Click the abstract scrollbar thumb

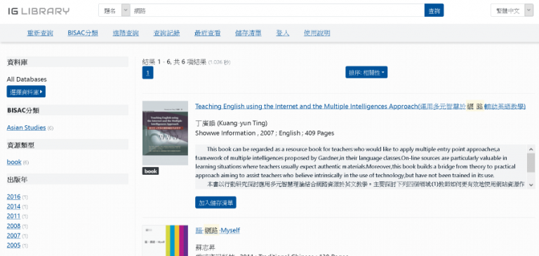pos(531,162)
